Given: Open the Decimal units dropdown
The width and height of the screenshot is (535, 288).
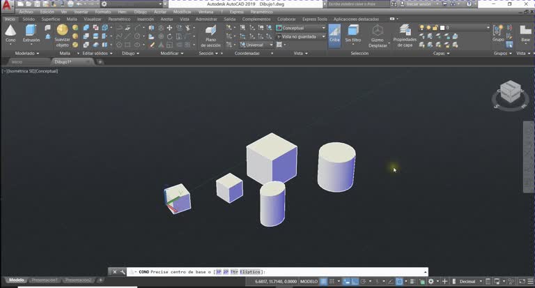Looking at the screenshot, I should pos(470,282).
